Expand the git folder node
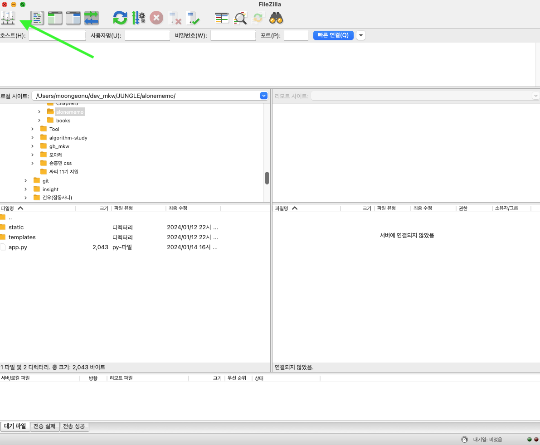 coord(25,181)
